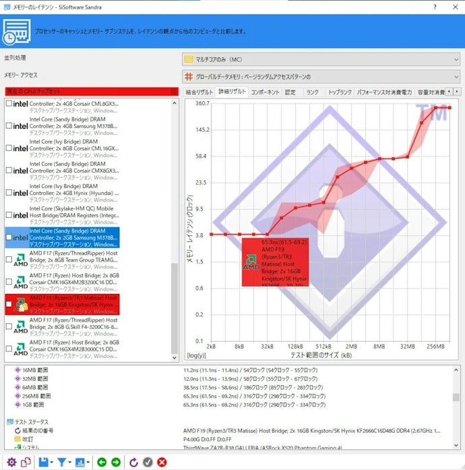Open the save icon dropdown arrow

[x=51, y=462]
